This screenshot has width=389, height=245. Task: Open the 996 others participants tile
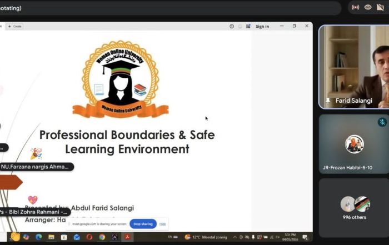coord(354,207)
